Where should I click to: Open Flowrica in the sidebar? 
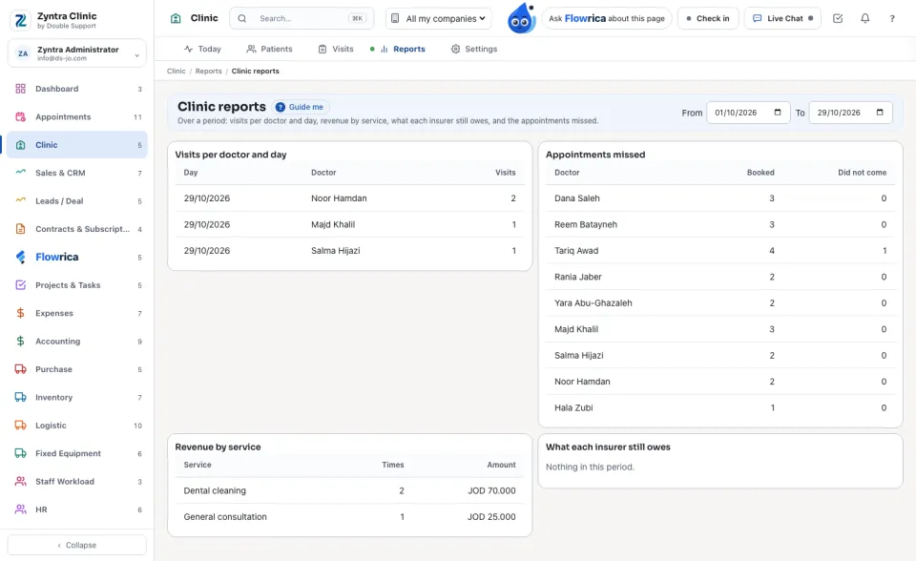click(x=77, y=258)
